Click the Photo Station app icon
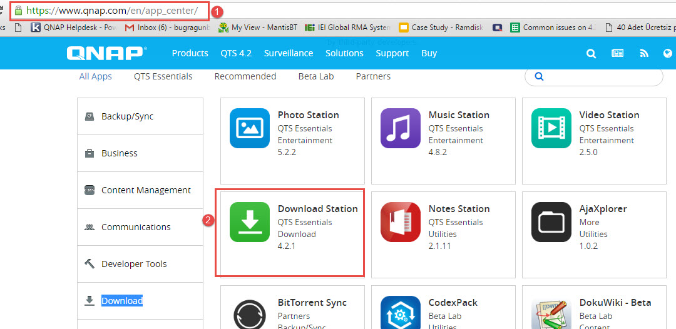The height and width of the screenshot is (329, 676). point(250,128)
